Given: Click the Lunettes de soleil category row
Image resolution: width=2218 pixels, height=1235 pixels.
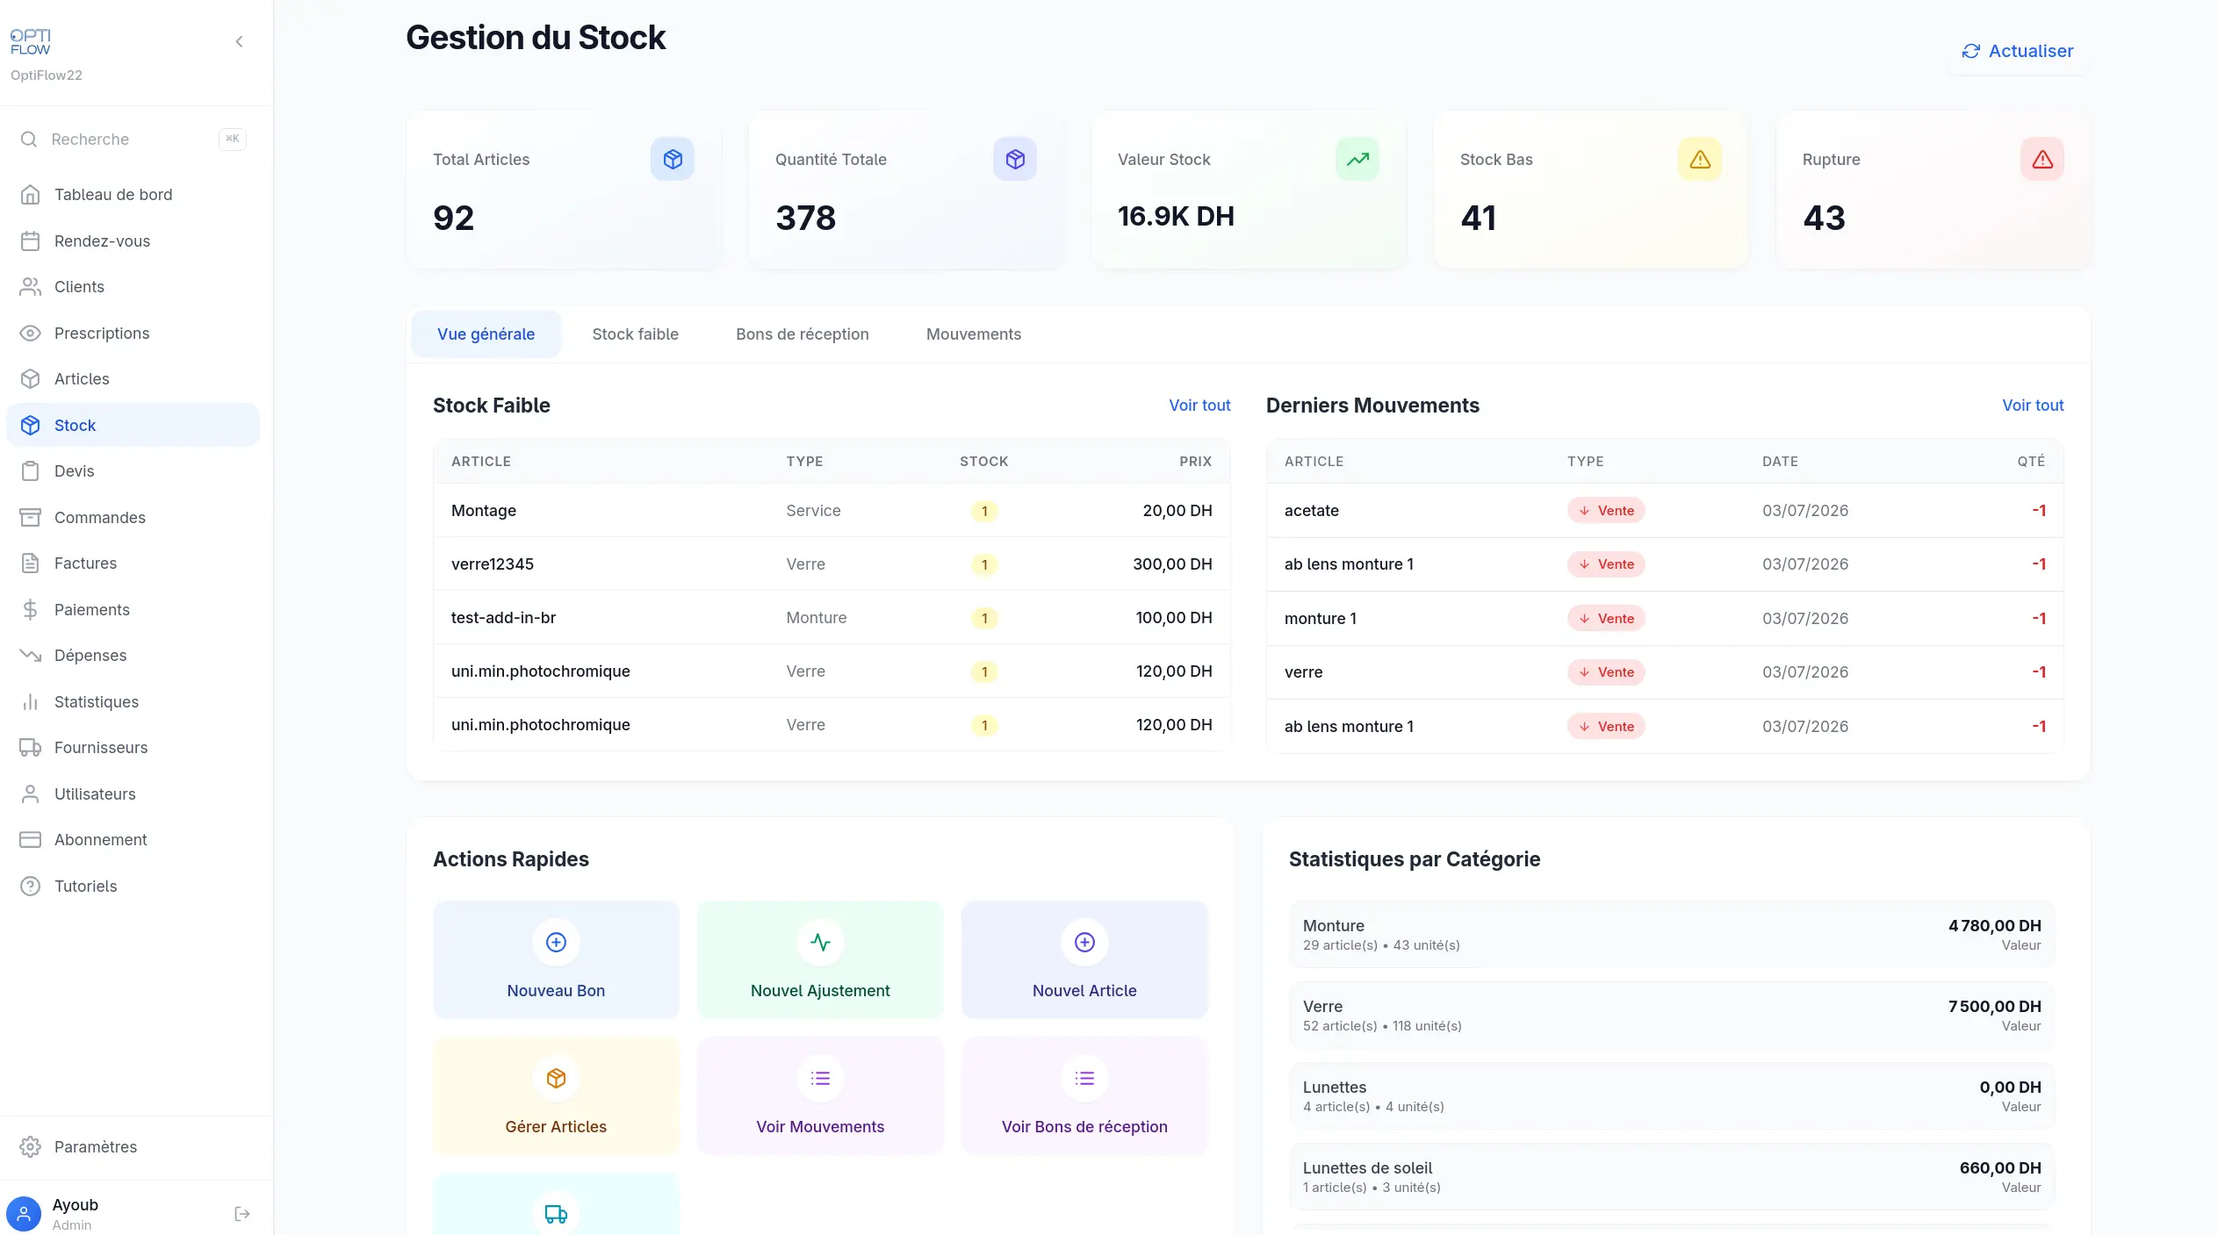Looking at the screenshot, I should [1672, 1177].
